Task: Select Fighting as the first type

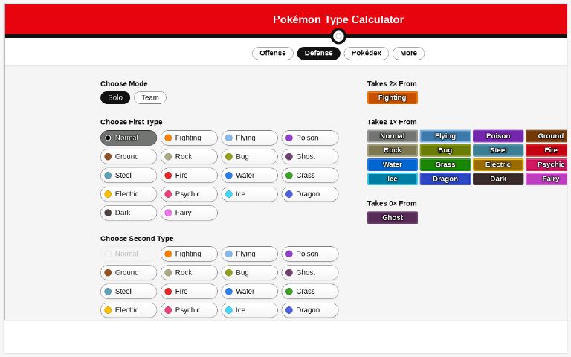Action: point(189,138)
